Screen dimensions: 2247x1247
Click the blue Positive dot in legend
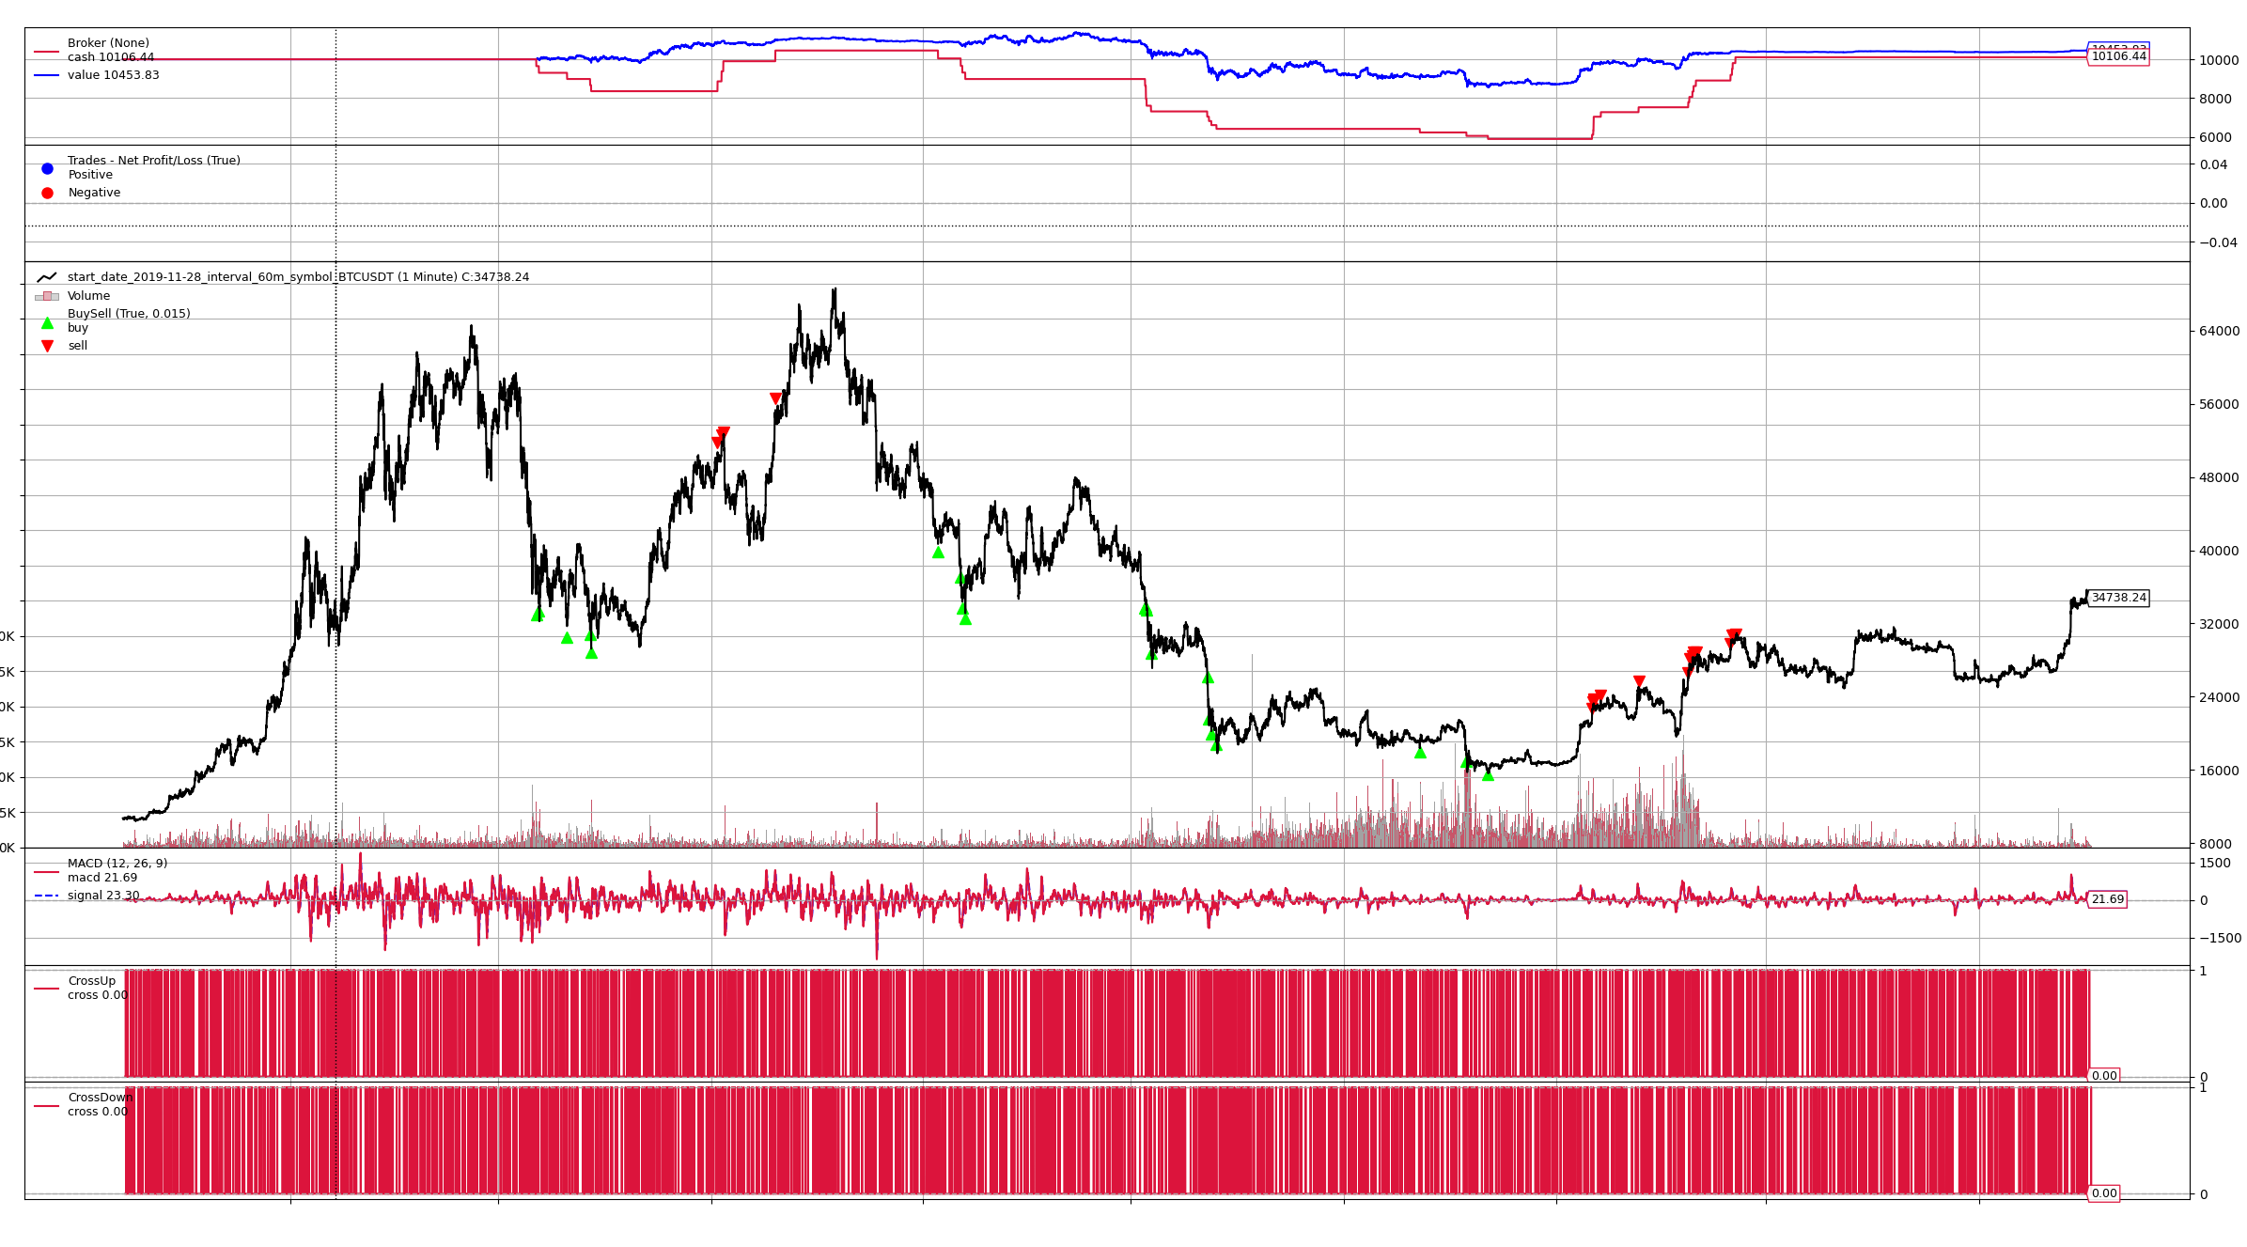click(47, 168)
